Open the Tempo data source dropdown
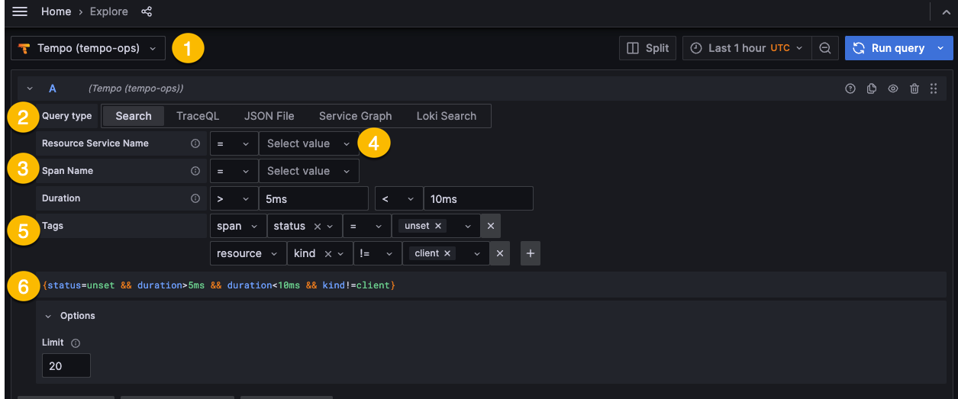The height and width of the screenshot is (399, 958). pos(88,48)
